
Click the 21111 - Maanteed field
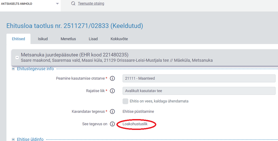(x=199, y=78)
